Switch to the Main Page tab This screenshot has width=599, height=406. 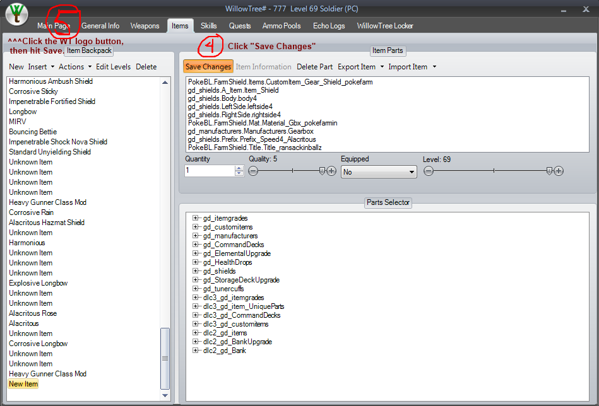click(x=54, y=26)
